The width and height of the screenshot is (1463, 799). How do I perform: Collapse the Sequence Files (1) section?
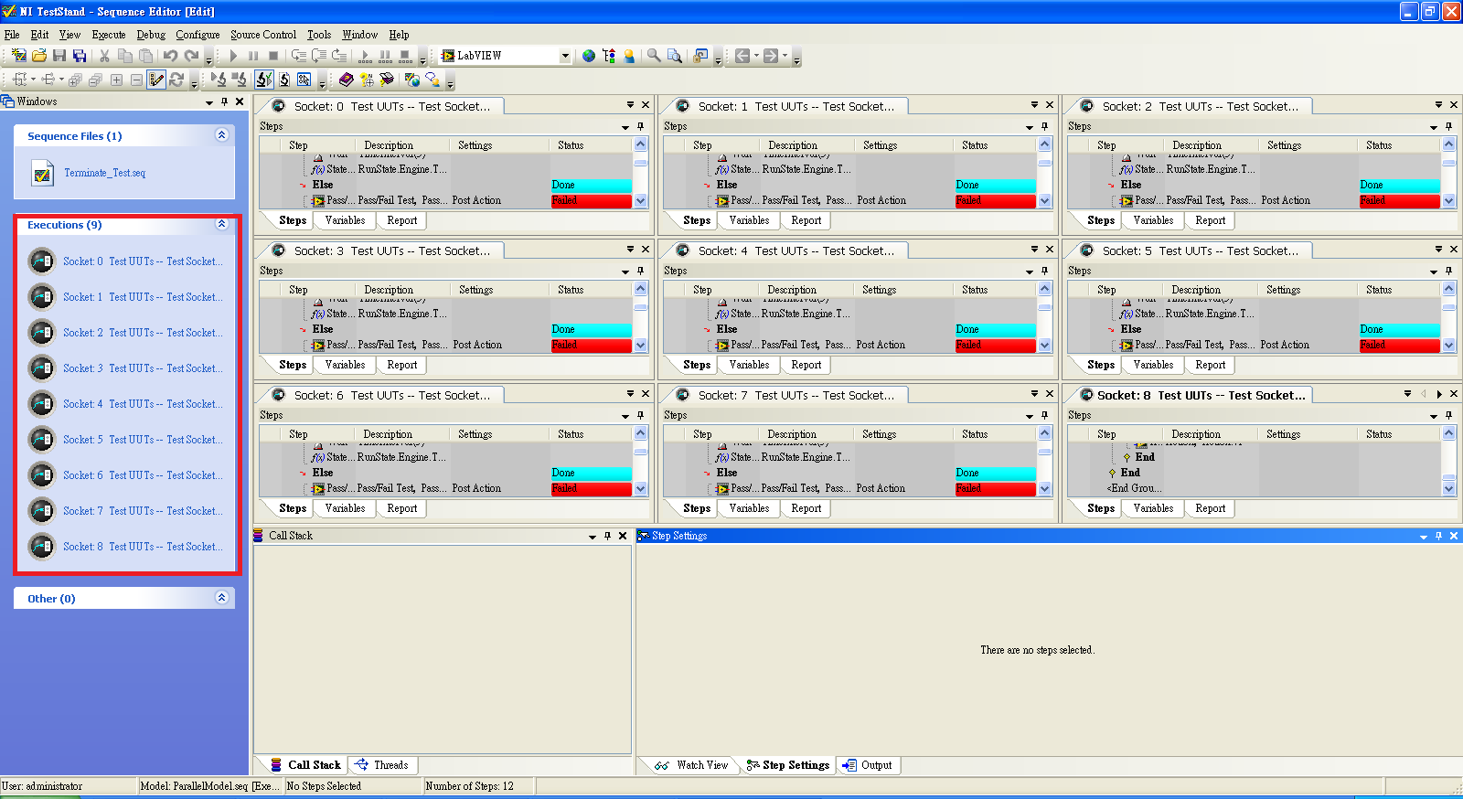(x=221, y=135)
